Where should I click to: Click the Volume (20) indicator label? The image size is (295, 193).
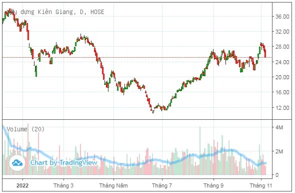tap(25, 129)
